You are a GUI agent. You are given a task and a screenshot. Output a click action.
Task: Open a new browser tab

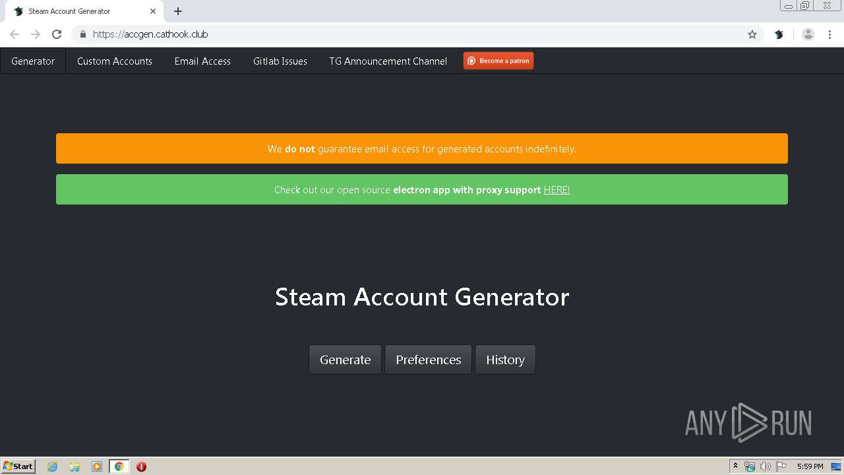(x=178, y=11)
